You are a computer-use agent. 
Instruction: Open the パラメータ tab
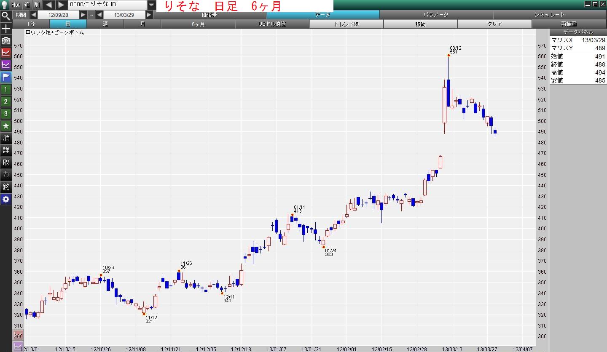(x=436, y=15)
